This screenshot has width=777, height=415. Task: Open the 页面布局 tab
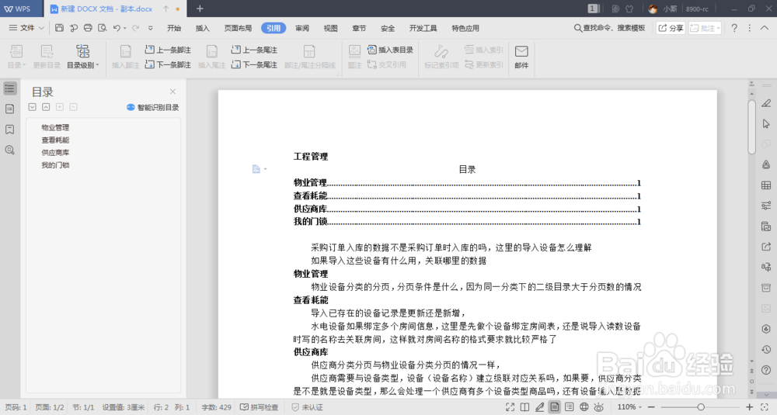pyautogui.click(x=238, y=28)
